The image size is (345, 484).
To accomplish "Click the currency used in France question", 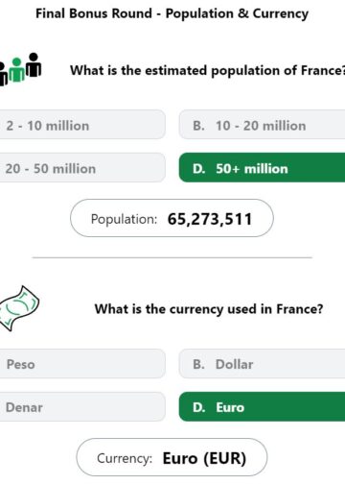I will coord(209,309).
